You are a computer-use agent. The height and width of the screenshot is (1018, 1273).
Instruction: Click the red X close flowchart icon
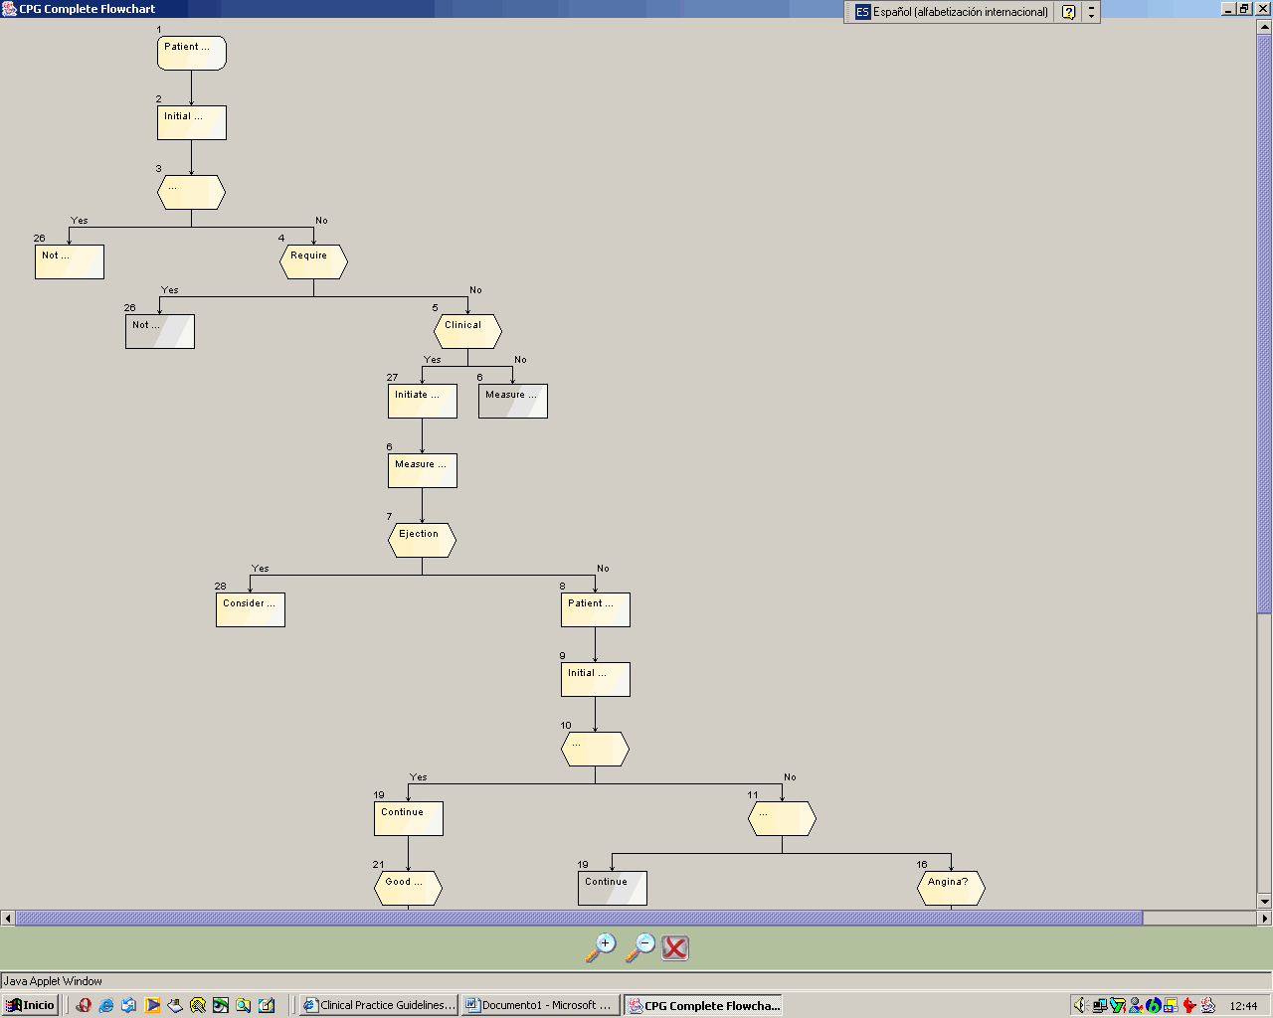(x=675, y=948)
